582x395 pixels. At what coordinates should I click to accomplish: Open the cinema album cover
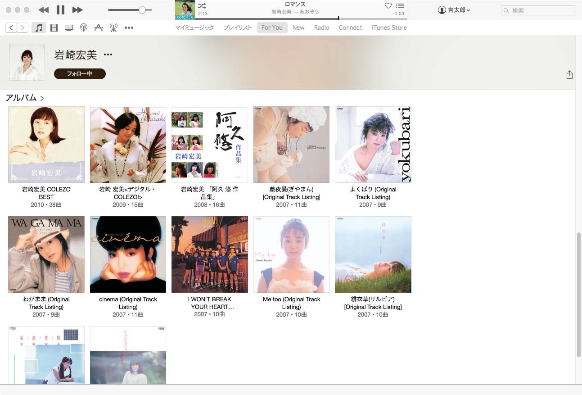pos(128,254)
